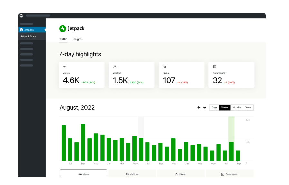Click the 1.5K Visitors highlight card
The image size is (289, 185).
click(131, 75)
